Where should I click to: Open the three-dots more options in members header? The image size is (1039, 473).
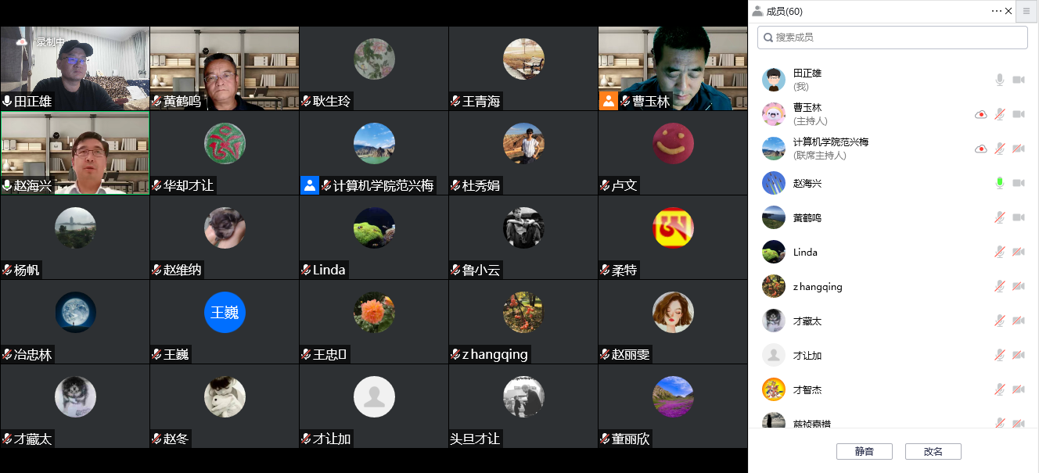pos(996,11)
